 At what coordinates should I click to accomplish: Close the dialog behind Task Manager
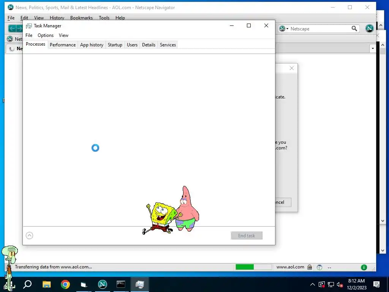click(292, 68)
